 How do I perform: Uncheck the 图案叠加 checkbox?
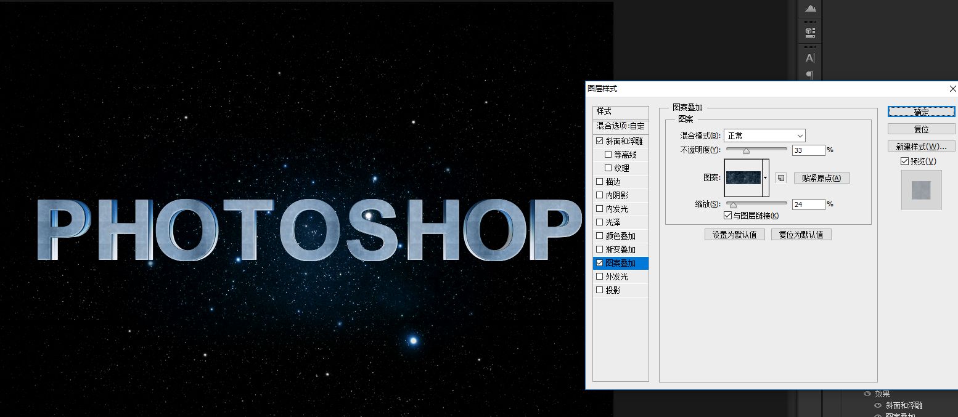(x=599, y=263)
